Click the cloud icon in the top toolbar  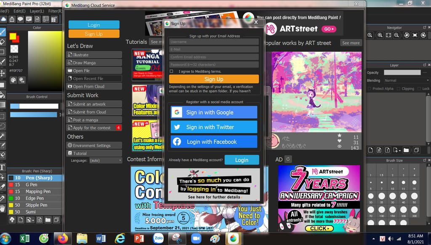click(x=3, y=19)
